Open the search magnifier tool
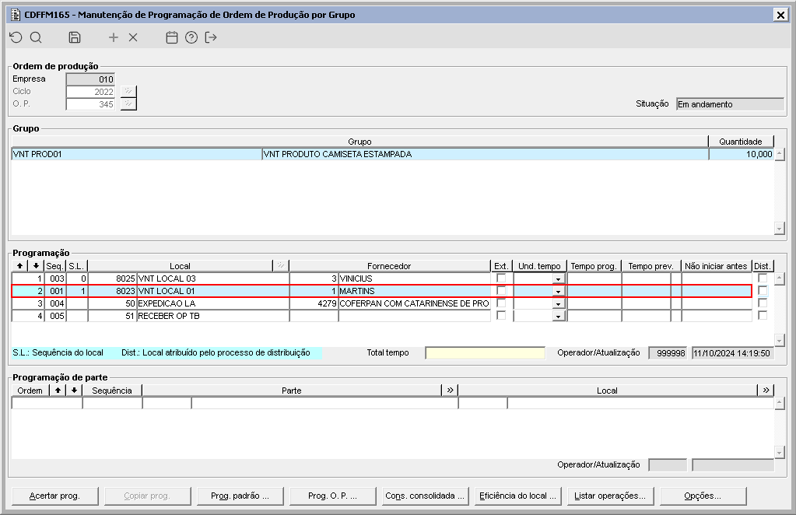The width and height of the screenshot is (796, 515). 36,37
